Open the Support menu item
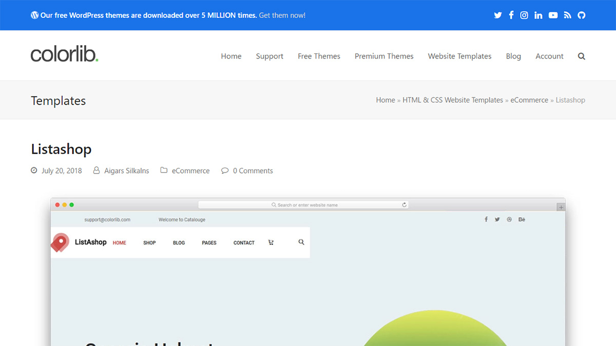 [x=269, y=56]
